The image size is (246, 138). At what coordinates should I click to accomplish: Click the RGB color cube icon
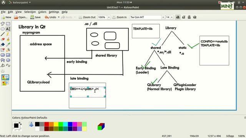tap(101, 127)
